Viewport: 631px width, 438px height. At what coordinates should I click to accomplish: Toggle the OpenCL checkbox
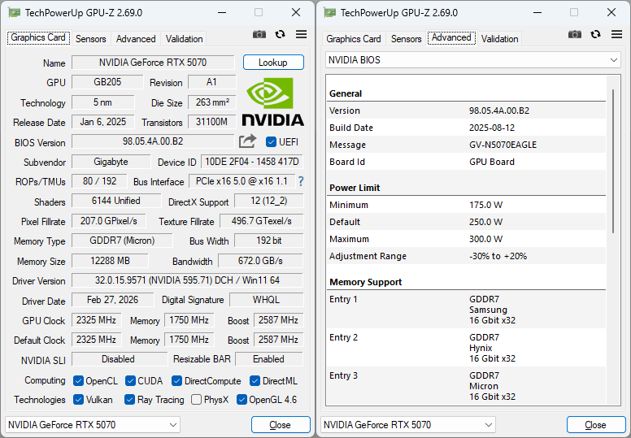point(79,380)
